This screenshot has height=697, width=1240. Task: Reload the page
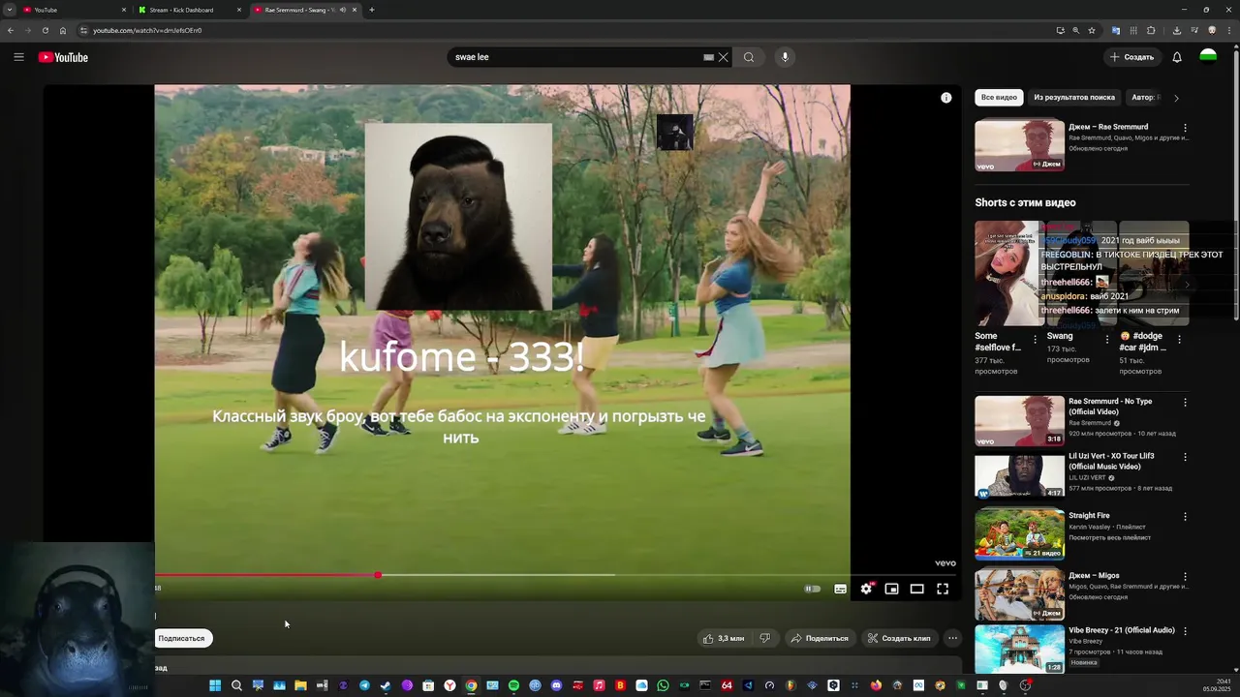(x=45, y=30)
